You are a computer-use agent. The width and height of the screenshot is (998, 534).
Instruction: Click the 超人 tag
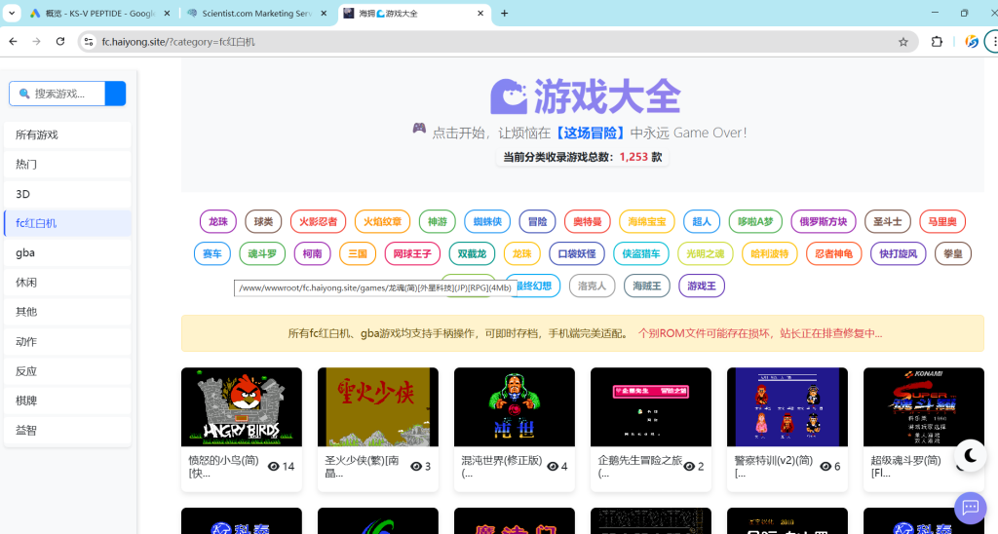pos(702,221)
